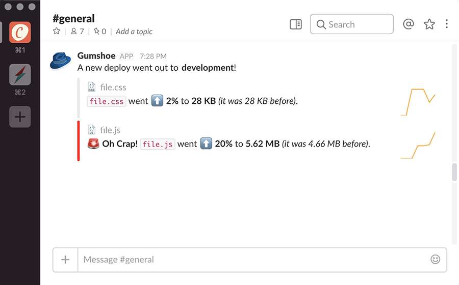Image resolution: width=459 pixels, height=285 pixels.
Task: Show pinned items count
Action: tap(100, 31)
